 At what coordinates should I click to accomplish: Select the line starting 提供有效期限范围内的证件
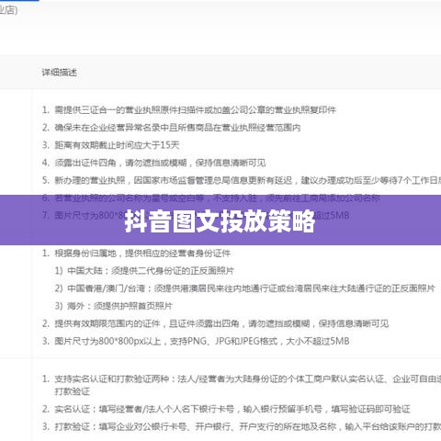tap(215, 323)
